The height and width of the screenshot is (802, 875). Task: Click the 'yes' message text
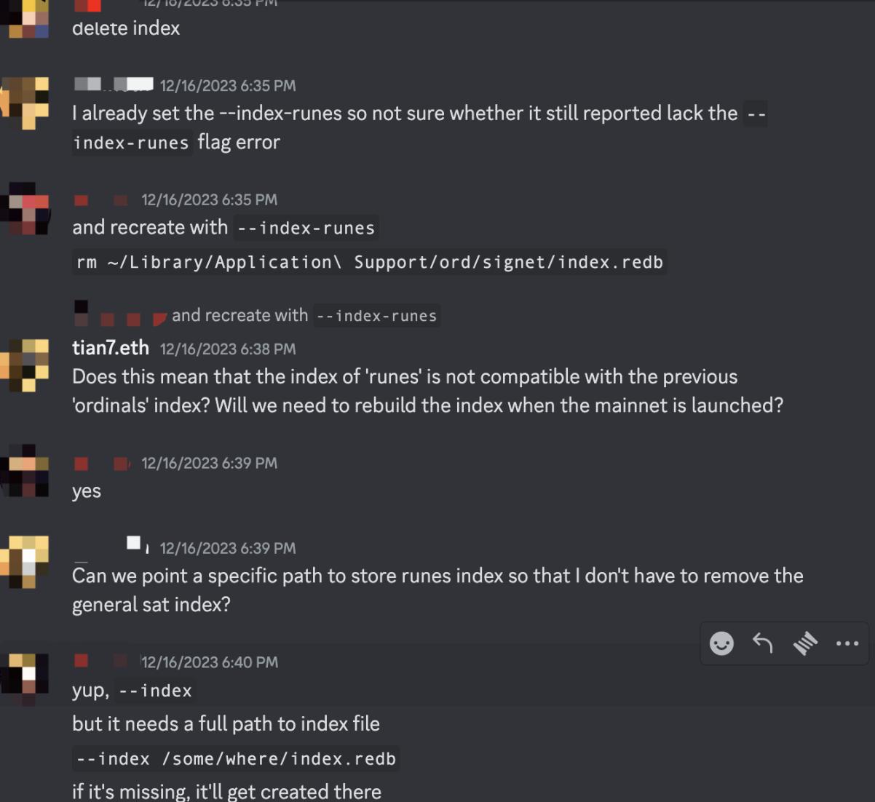(x=87, y=491)
